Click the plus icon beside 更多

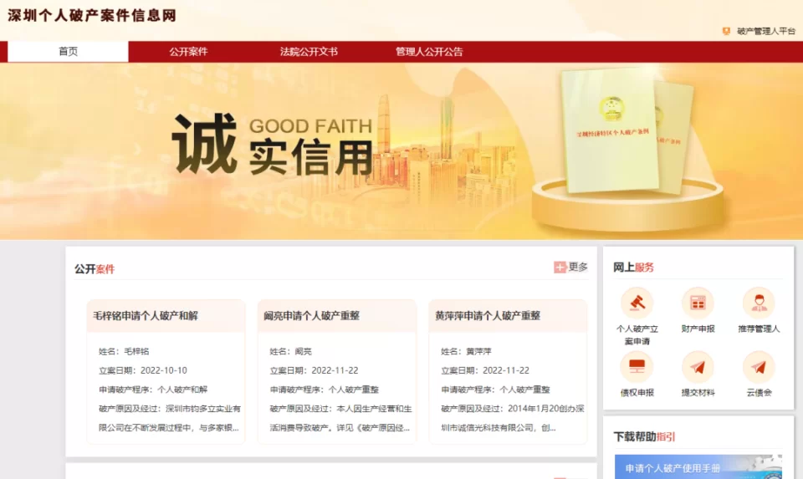click(x=560, y=268)
